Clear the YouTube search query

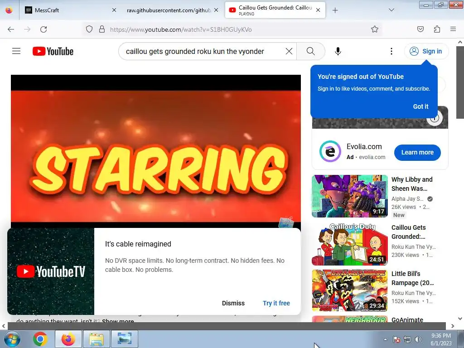289,51
